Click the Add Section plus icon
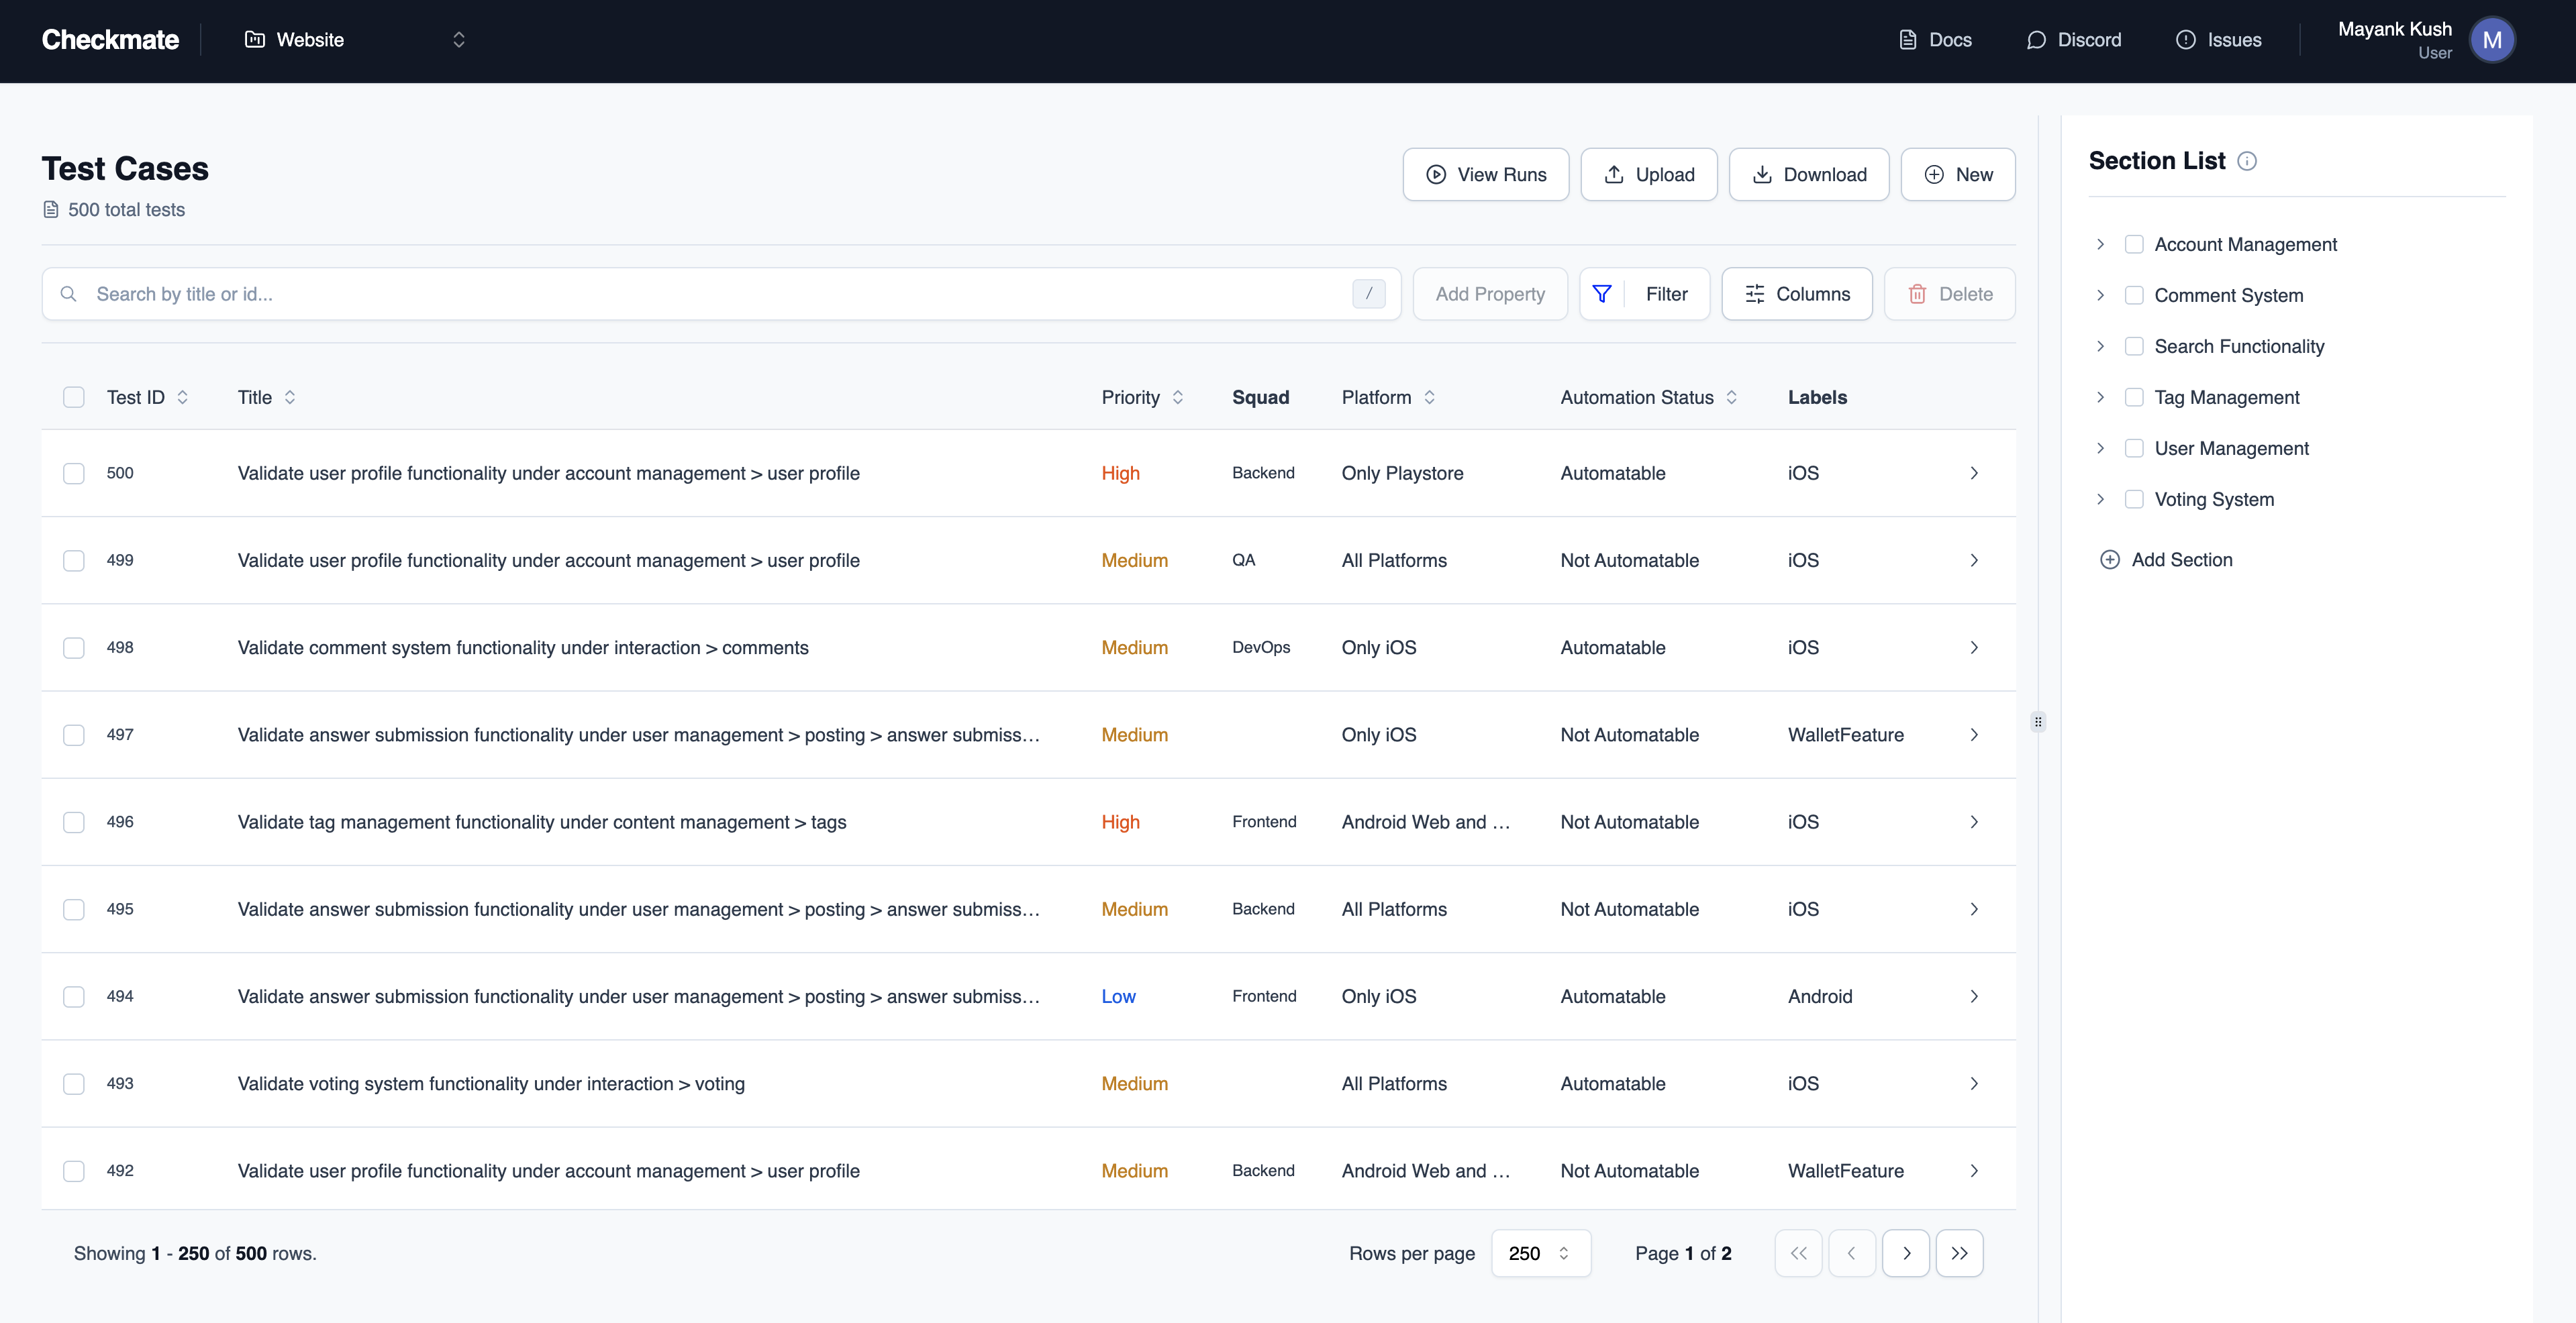Screen dimensions: 2576x1323 tap(2110, 560)
